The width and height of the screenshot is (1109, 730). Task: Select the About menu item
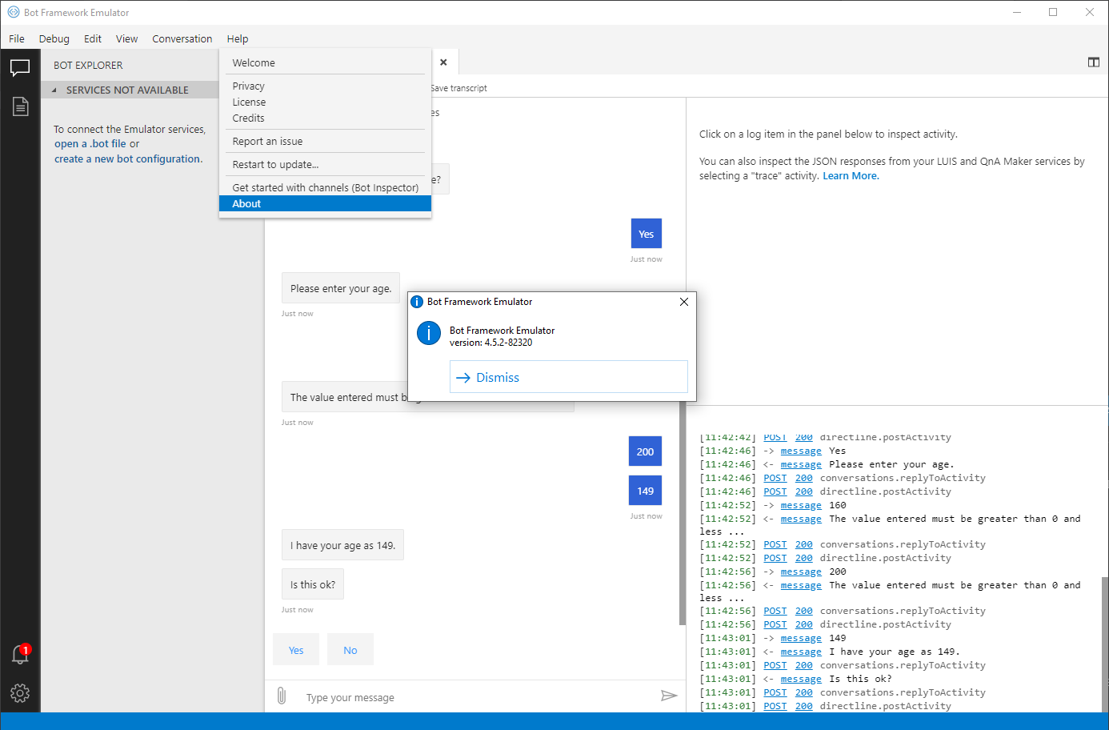pyautogui.click(x=325, y=203)
